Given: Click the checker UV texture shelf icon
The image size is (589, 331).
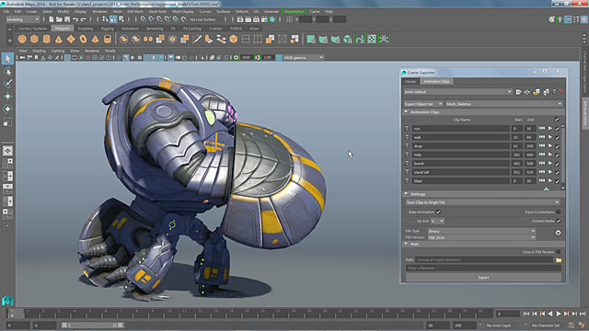Looking at the screenshot, I should tap(372, 39).
